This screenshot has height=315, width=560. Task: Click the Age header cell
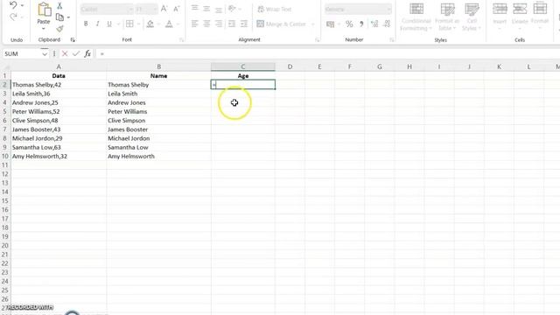point(243,76)
